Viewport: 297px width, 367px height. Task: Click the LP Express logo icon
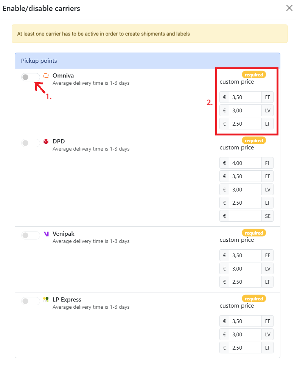click(46, 300)
